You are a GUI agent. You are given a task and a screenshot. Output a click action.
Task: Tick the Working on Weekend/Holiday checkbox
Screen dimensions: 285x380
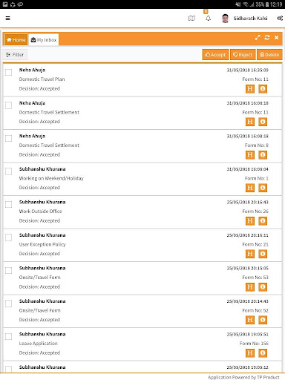click(8, 171)
